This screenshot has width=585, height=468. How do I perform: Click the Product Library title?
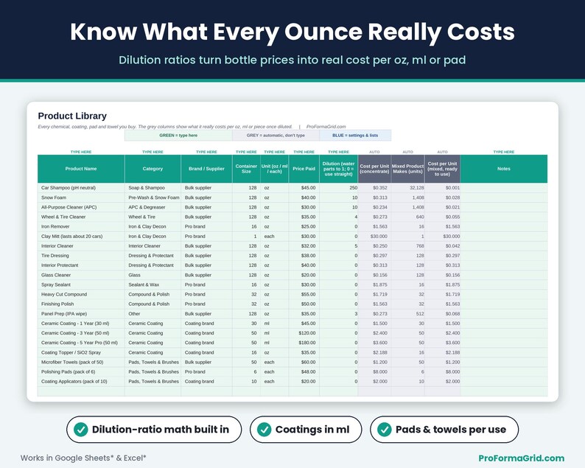pyautogui.click(x=72, y=116)
